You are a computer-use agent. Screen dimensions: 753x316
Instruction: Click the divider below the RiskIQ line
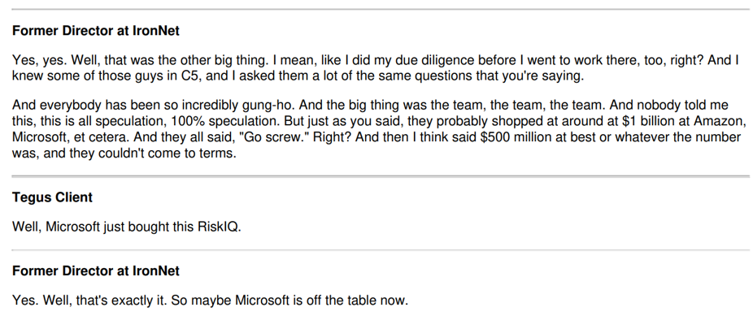pos(381,249)
